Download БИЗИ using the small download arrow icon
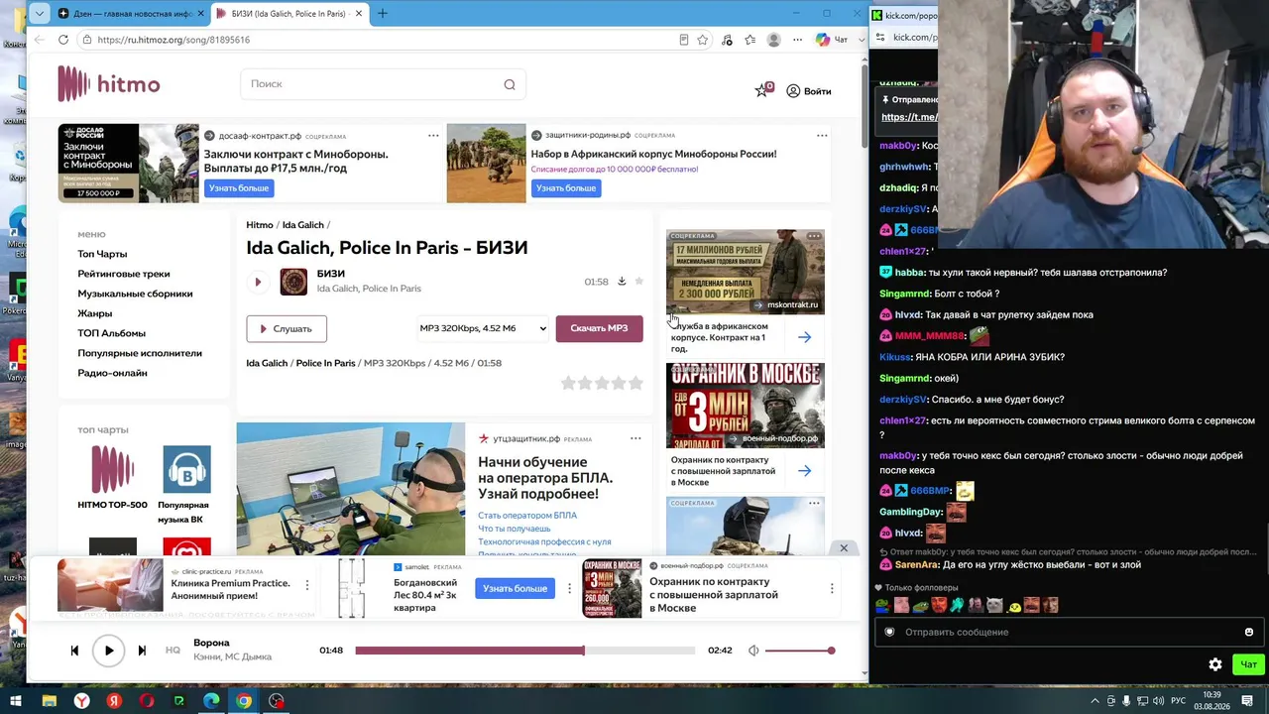The height and width of the screenshot is (714, 1269). click(x=622, y=282)
